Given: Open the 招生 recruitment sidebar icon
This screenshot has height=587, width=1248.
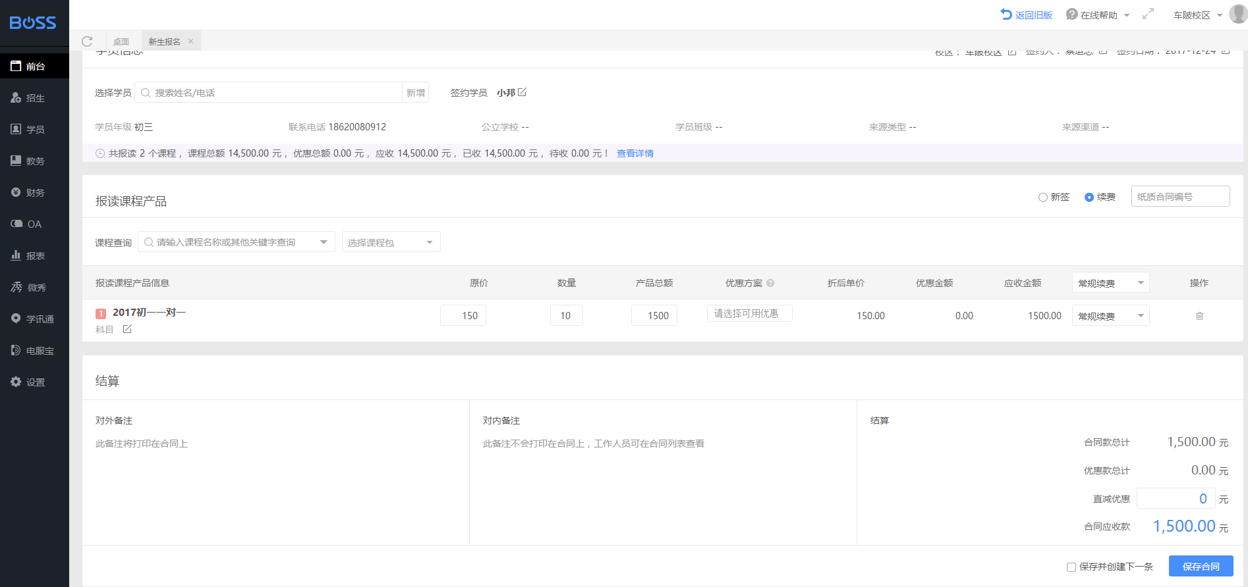Looking at the screenshot, I should pos(16,97).
